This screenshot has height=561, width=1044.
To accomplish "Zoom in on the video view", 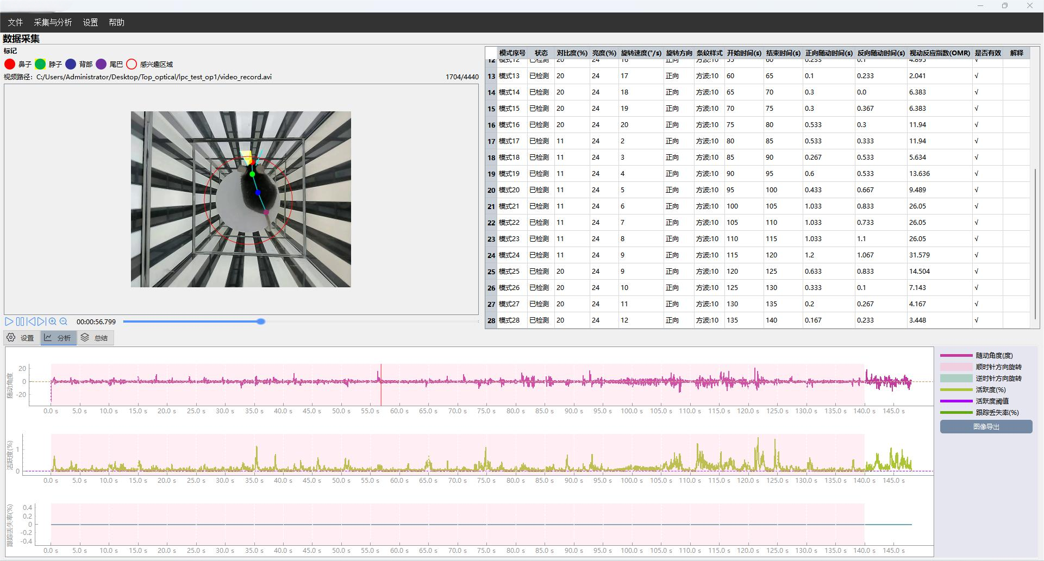I will click(x=53, y=322).
